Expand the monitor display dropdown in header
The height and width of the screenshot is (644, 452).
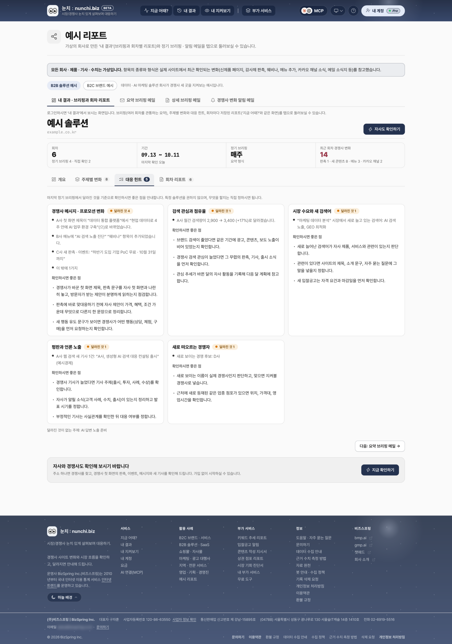tap(338, 11)
